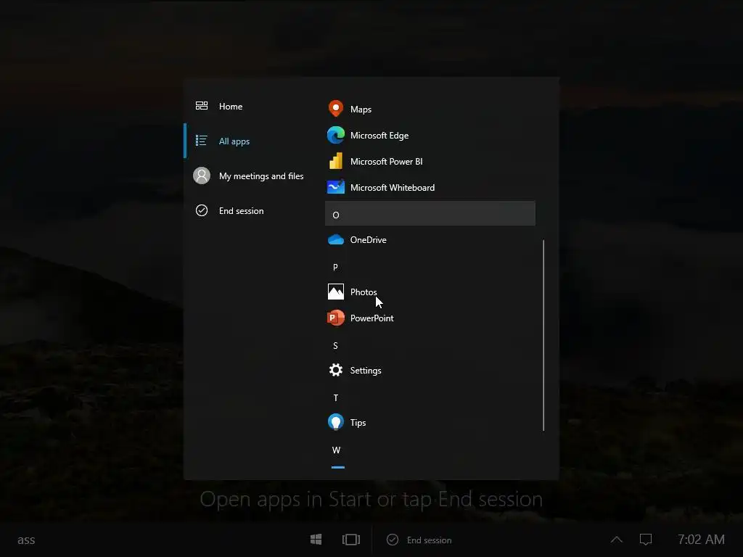Click the Maps app name
Image resolution: width=743 pixels, height=557 pixels.
click(361, 110)
